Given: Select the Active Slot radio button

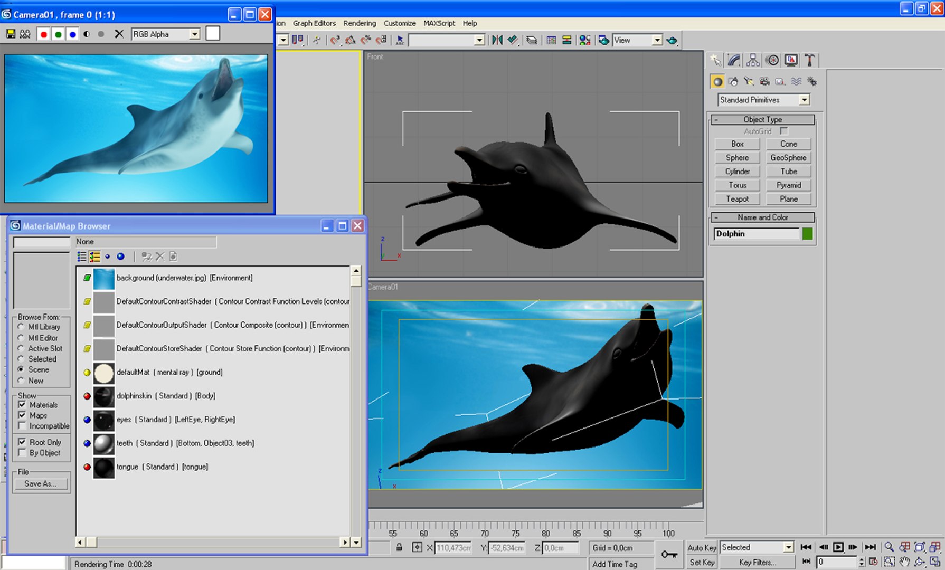Looking at the screenshot, I should coord(21,348).
